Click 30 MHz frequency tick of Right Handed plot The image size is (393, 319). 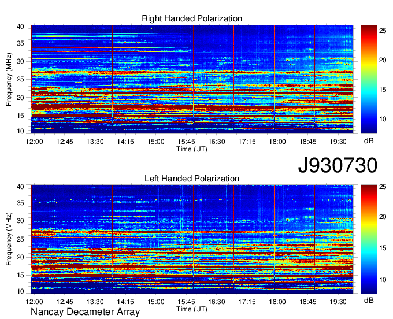21,61
